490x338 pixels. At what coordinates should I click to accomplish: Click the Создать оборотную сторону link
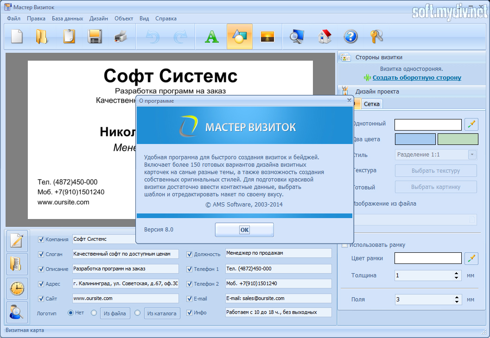click(417, 78)
